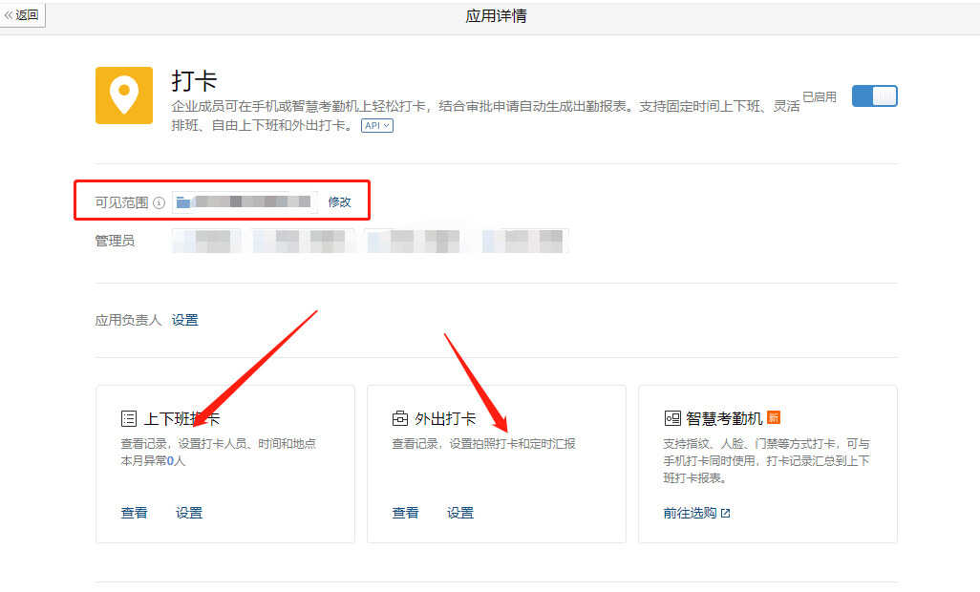This screenshot has height=592, width=980.
Task: Click 设置 under 上下班打卡
Action: [189, 513]
